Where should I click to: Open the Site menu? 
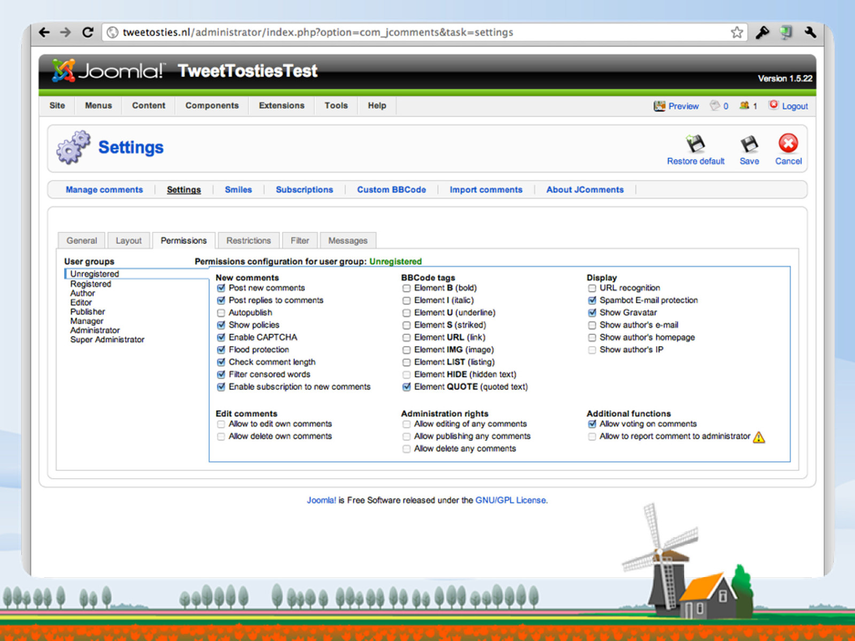pyautogui.click(x=57, y=105)
